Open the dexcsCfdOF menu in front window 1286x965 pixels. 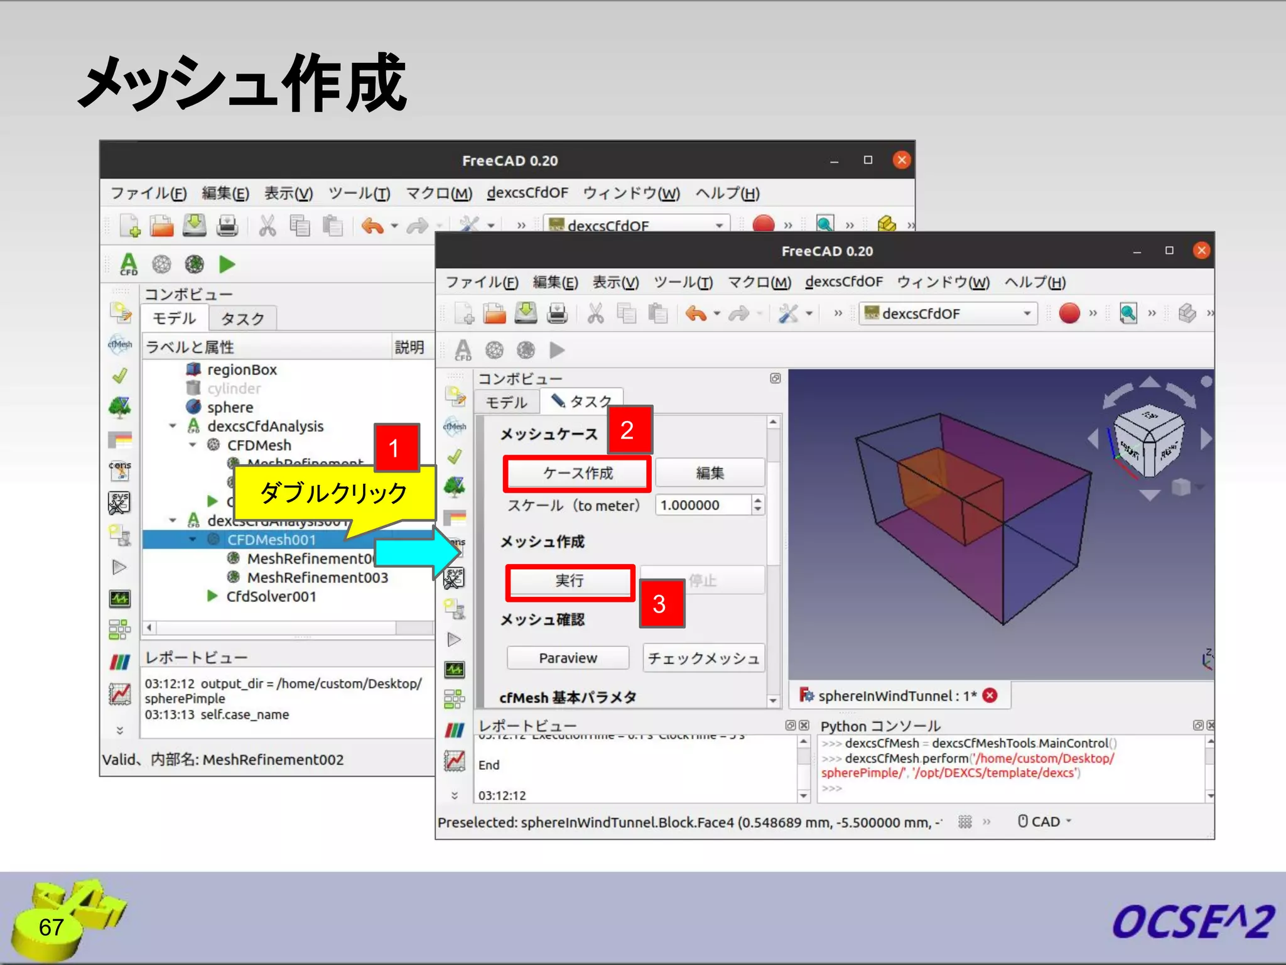click(x=844, y=282)
